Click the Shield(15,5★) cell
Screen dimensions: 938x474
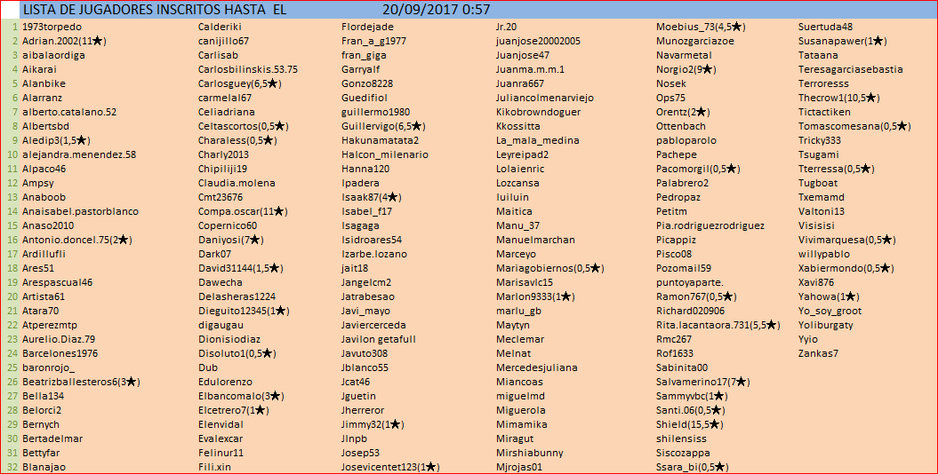coord(689,424)
